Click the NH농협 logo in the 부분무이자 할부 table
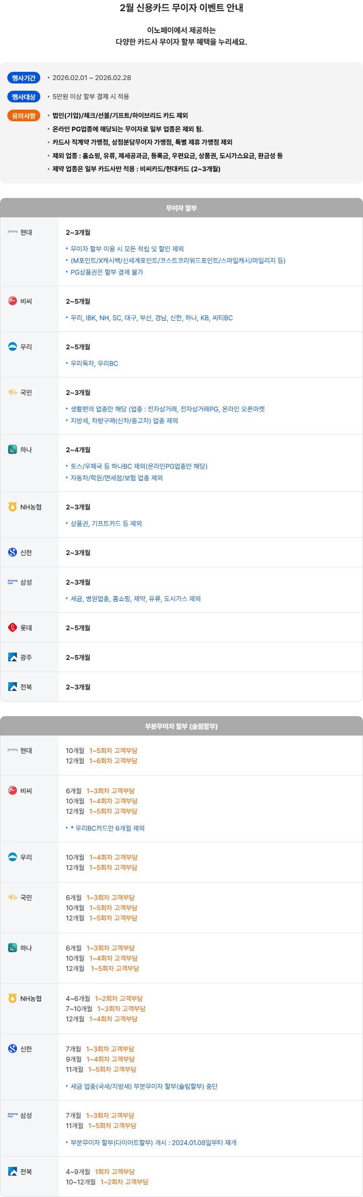363x1197 pixels. pyautogui.click(x=13, y=998)
